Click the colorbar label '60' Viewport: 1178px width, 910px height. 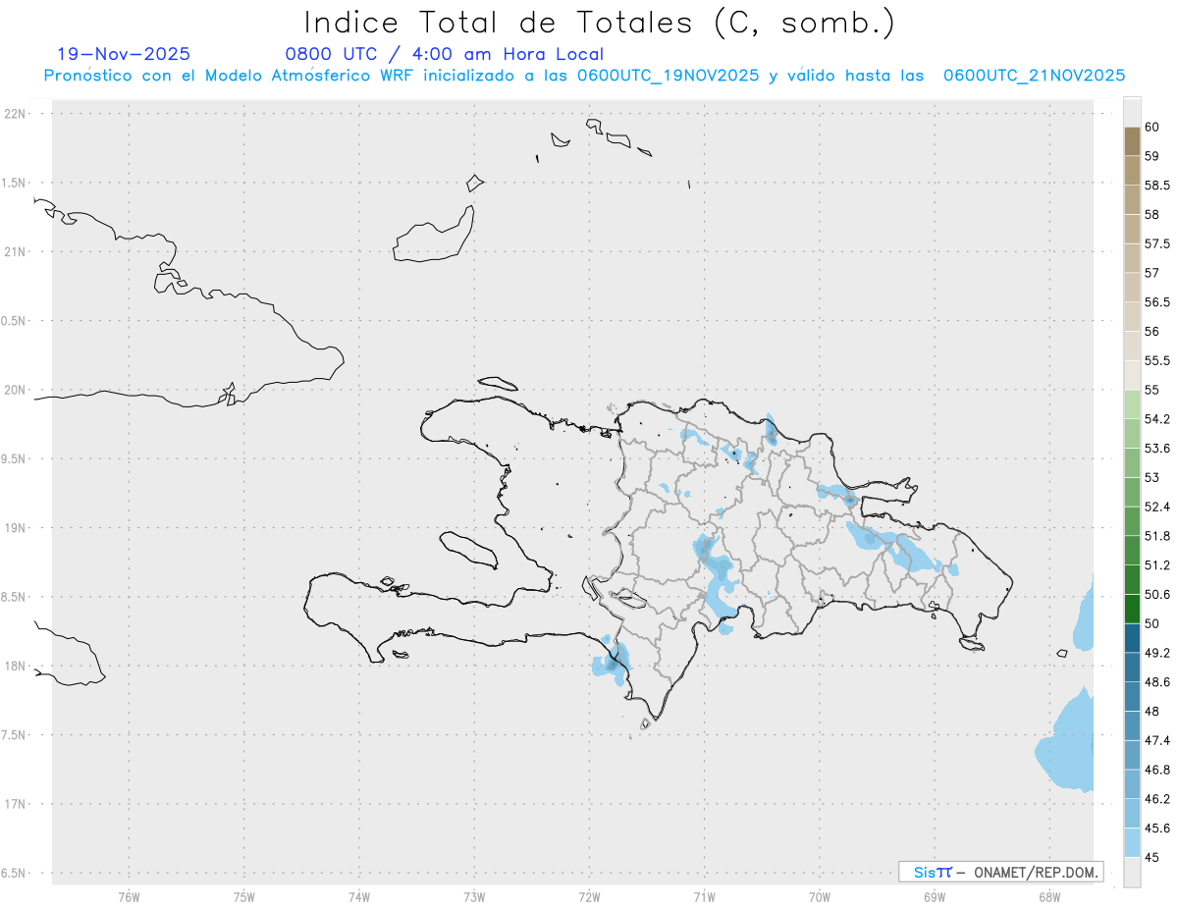1152,127
